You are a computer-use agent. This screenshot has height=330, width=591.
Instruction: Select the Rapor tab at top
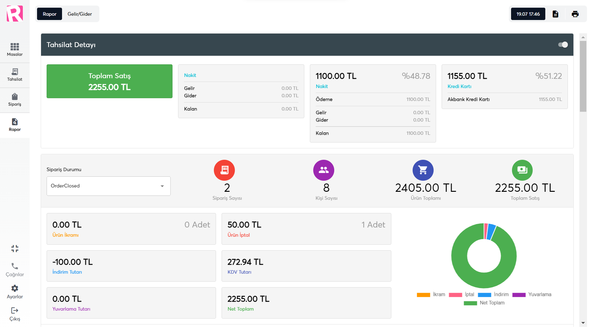pos(49,14)
